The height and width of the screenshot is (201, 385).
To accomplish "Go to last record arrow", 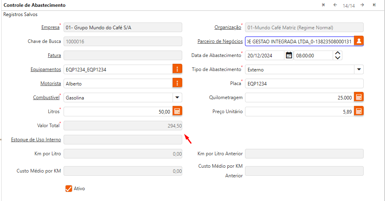I will (374, 5).
